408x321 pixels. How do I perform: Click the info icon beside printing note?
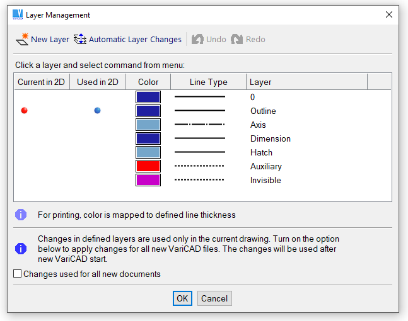21,215
